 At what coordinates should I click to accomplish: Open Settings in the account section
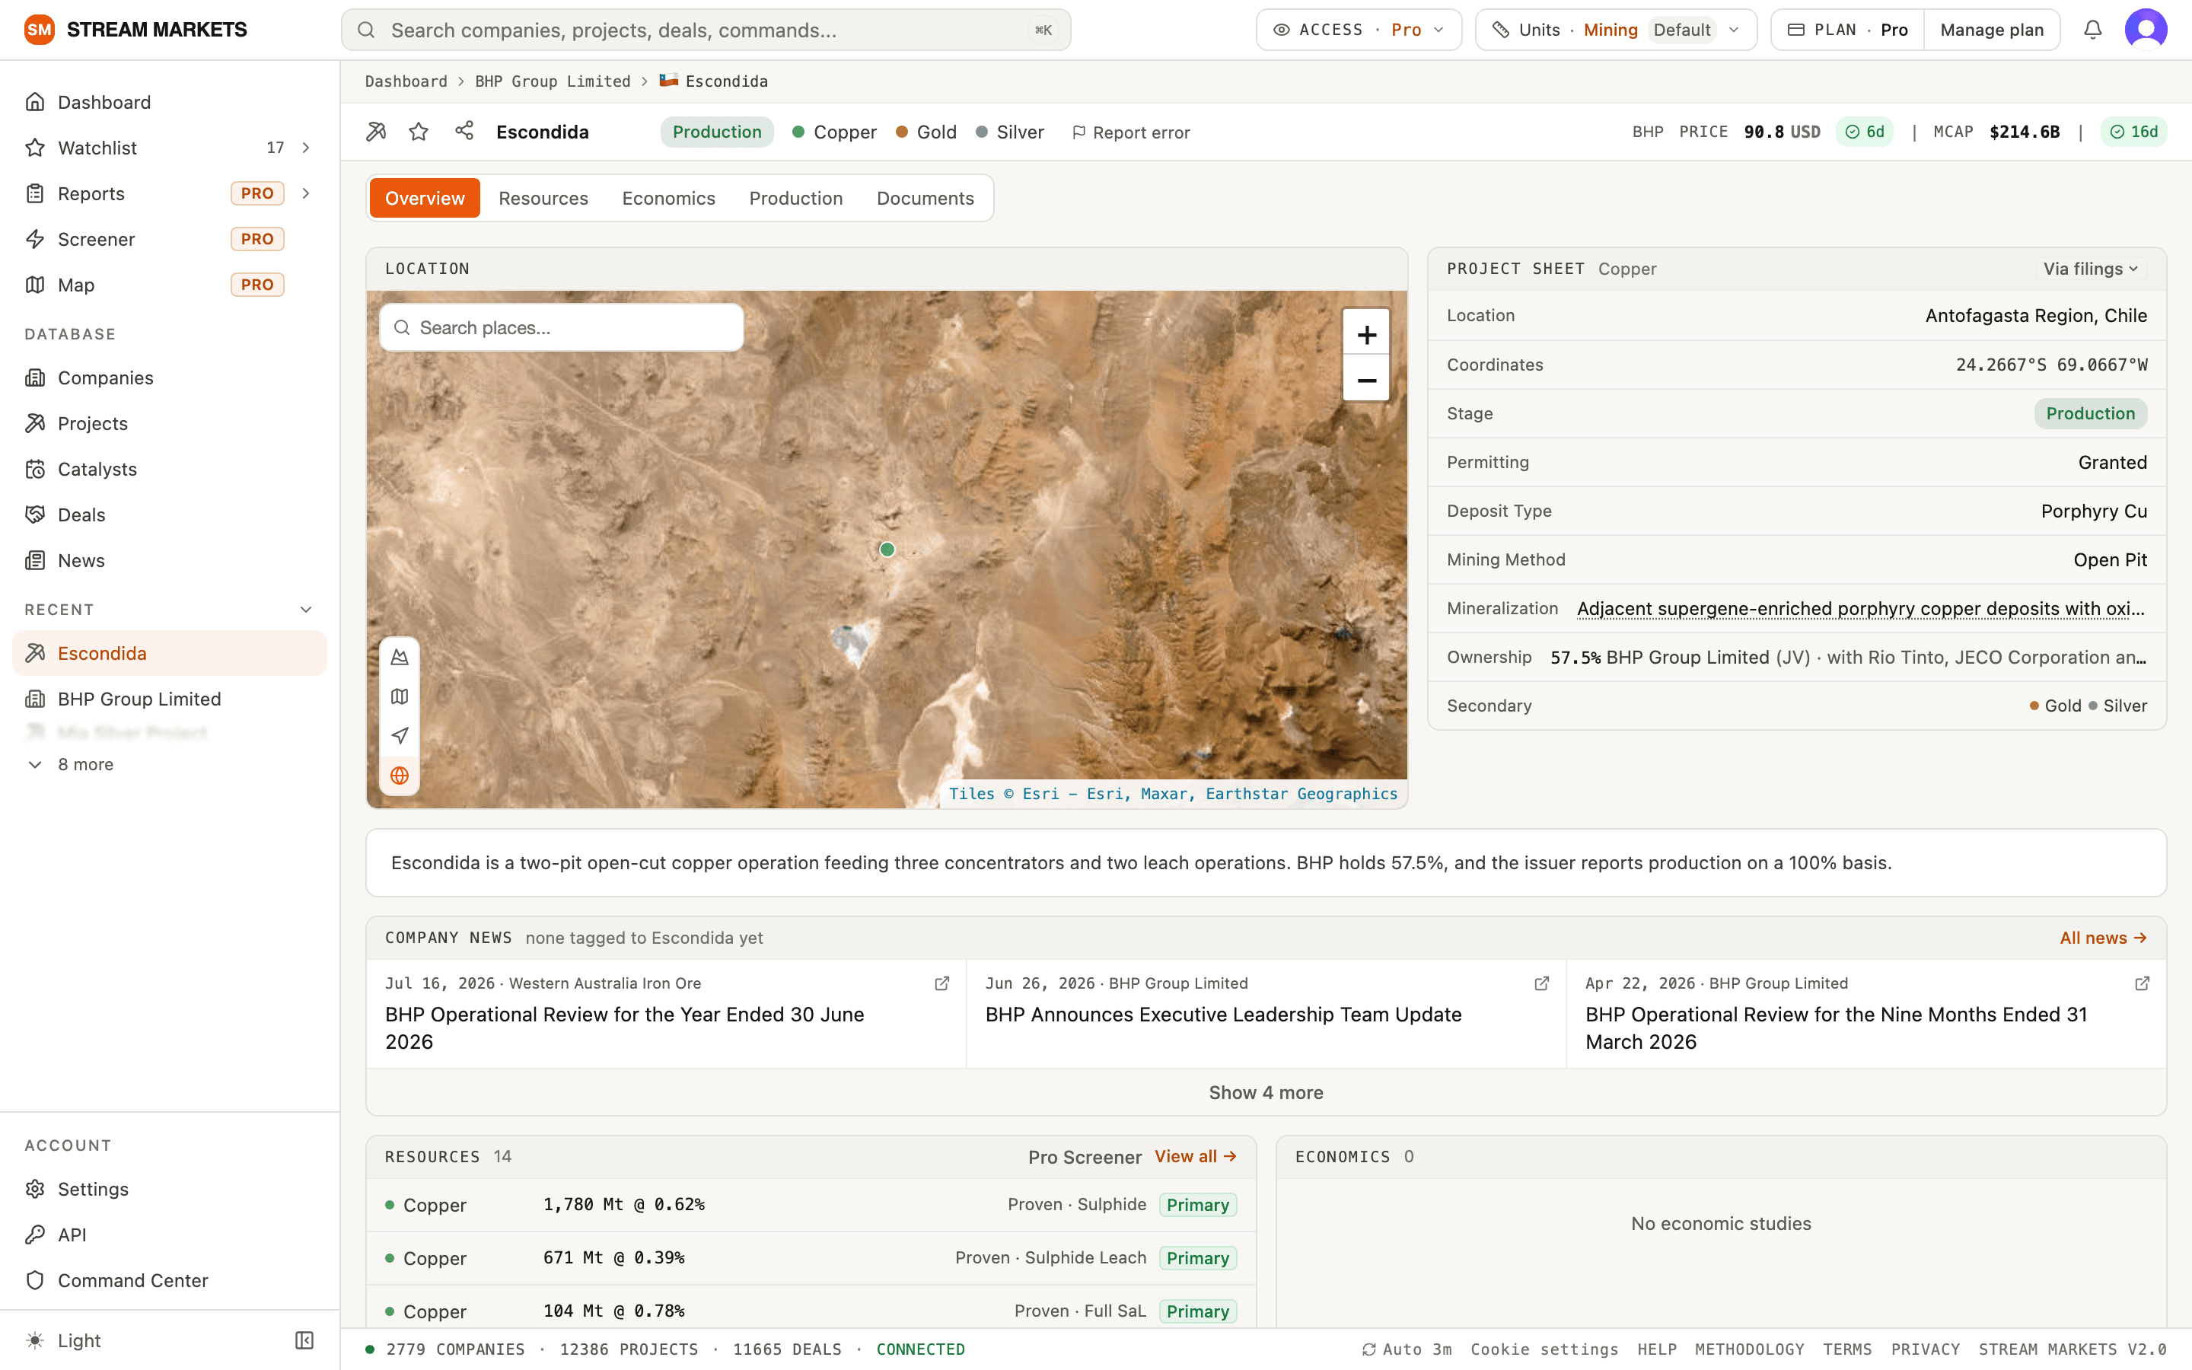pyautogui.click(x=170, y=1189)
